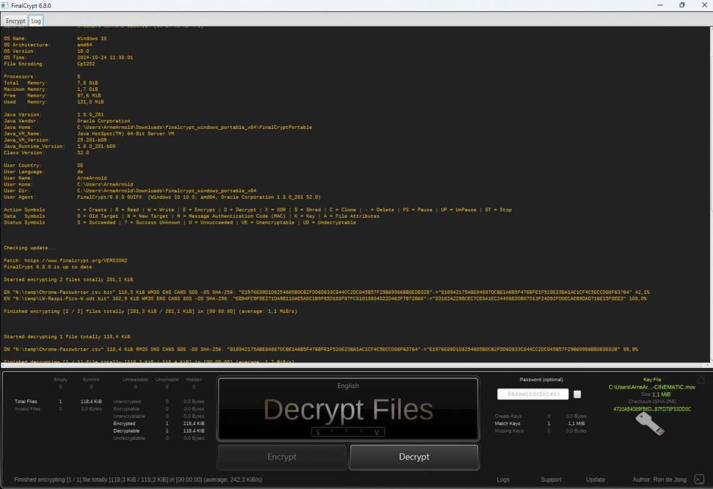Image resolution: width=713 pixels, height=489 pixels.
Task: Click the Match Keys label
Action: (507, 424)
